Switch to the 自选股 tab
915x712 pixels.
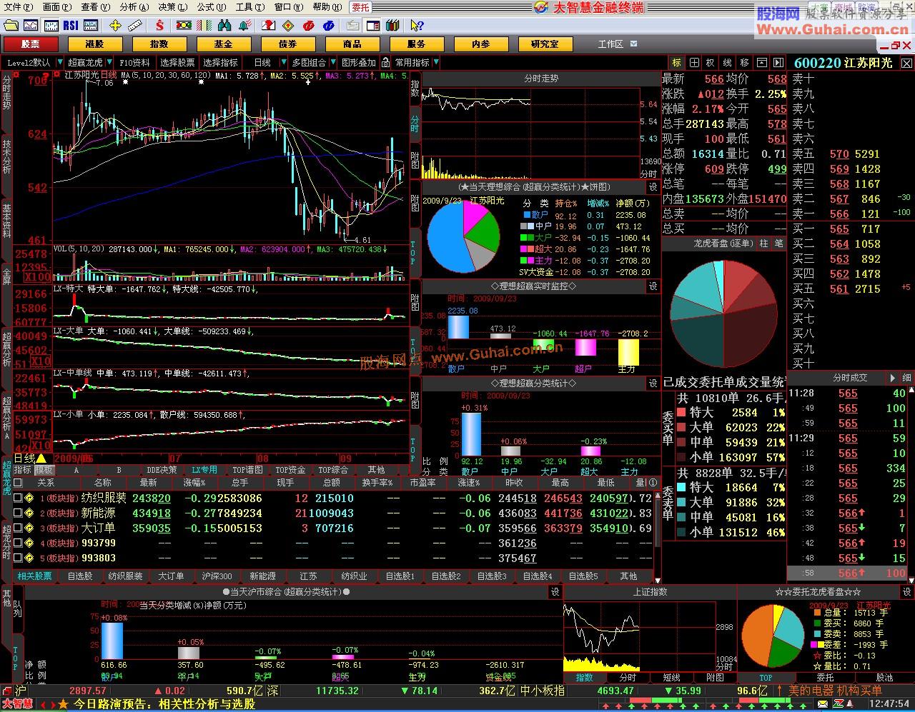pos(80,576)
